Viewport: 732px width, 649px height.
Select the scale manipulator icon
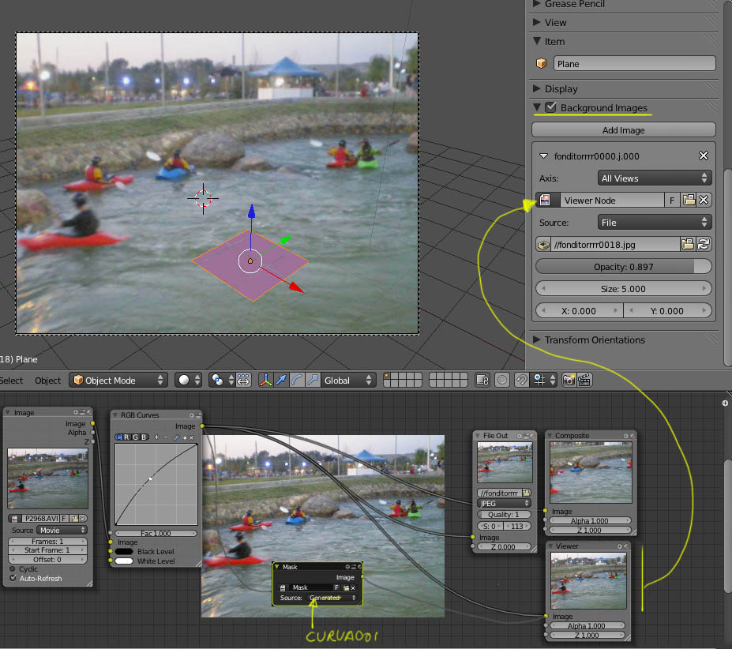[x=313, y=380]
